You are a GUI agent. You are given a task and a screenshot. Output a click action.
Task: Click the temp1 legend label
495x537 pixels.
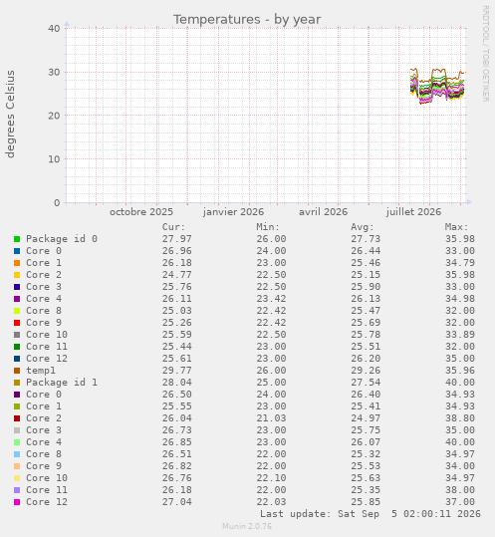click(x=41, y=371)
